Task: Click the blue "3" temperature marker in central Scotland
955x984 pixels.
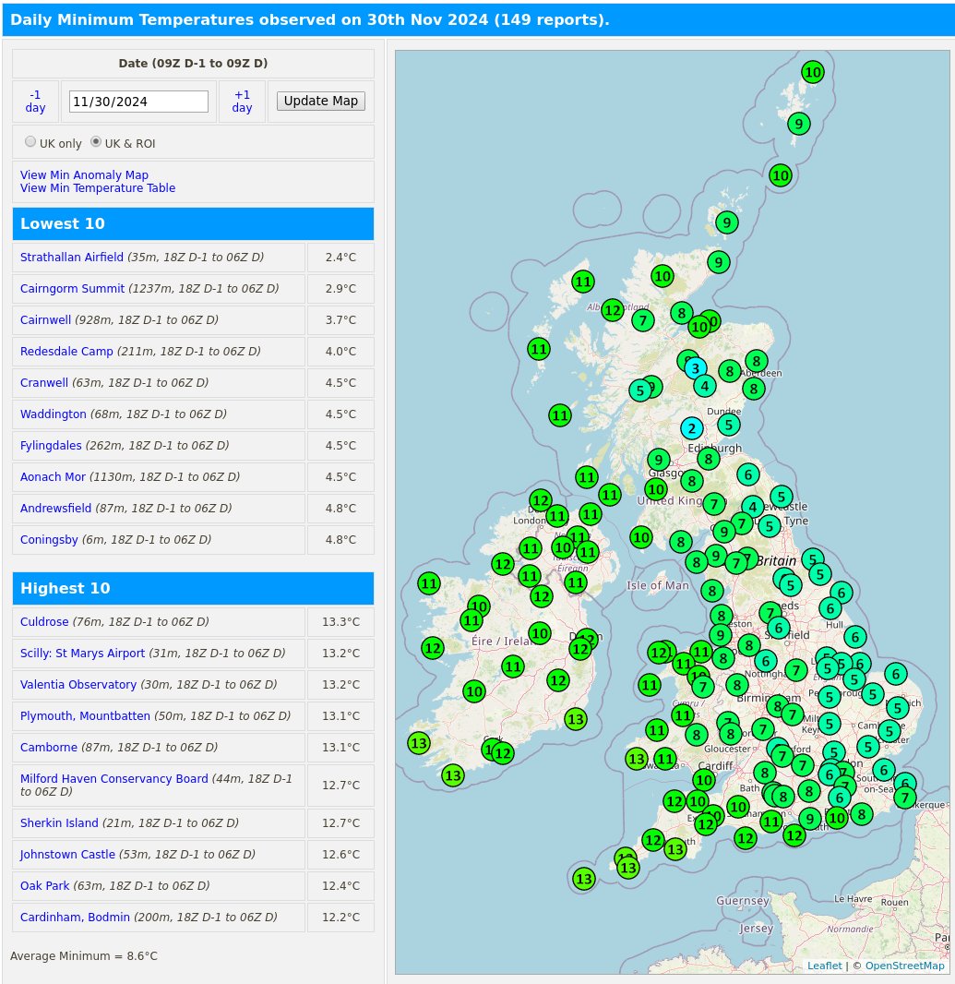Action: (695, 368)
